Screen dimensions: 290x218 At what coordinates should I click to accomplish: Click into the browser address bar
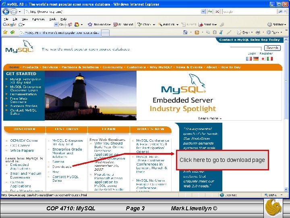(x=113, y=12)
